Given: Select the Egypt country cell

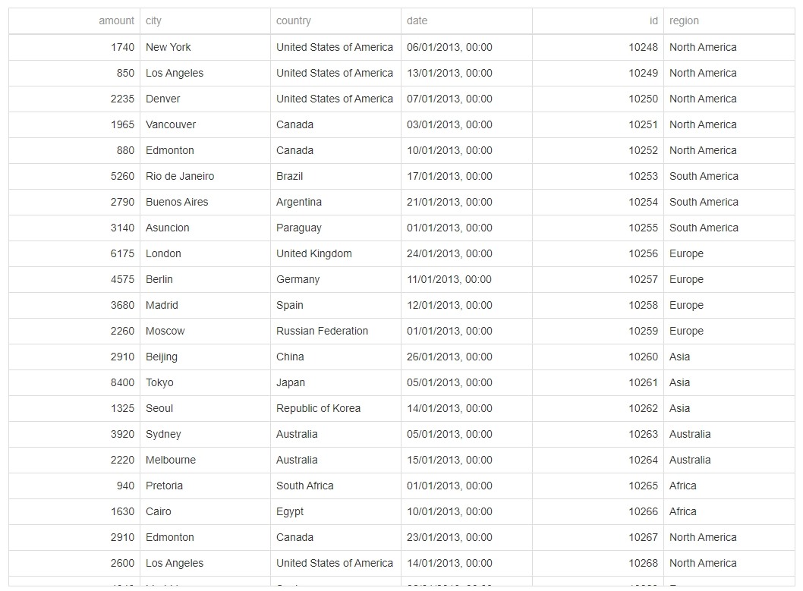Looking at the screenshot, I should click(290, 511).
